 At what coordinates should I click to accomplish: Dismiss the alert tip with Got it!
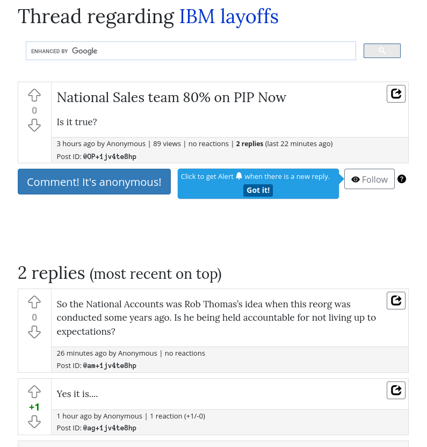pyautogui.click(x=258, y=190)
